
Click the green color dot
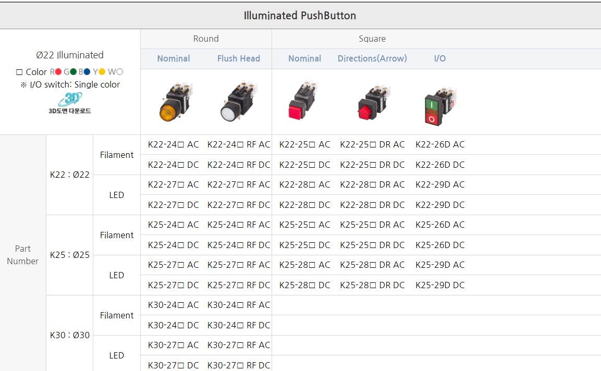tap(73, 72)
